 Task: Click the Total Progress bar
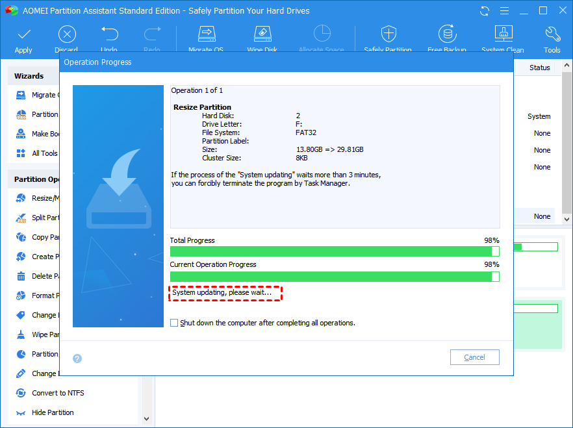335,251
